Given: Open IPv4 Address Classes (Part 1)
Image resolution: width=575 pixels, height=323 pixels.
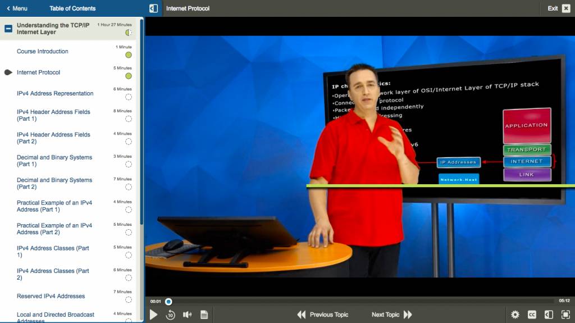Looking at the screenshot, I should pos(53,252).
